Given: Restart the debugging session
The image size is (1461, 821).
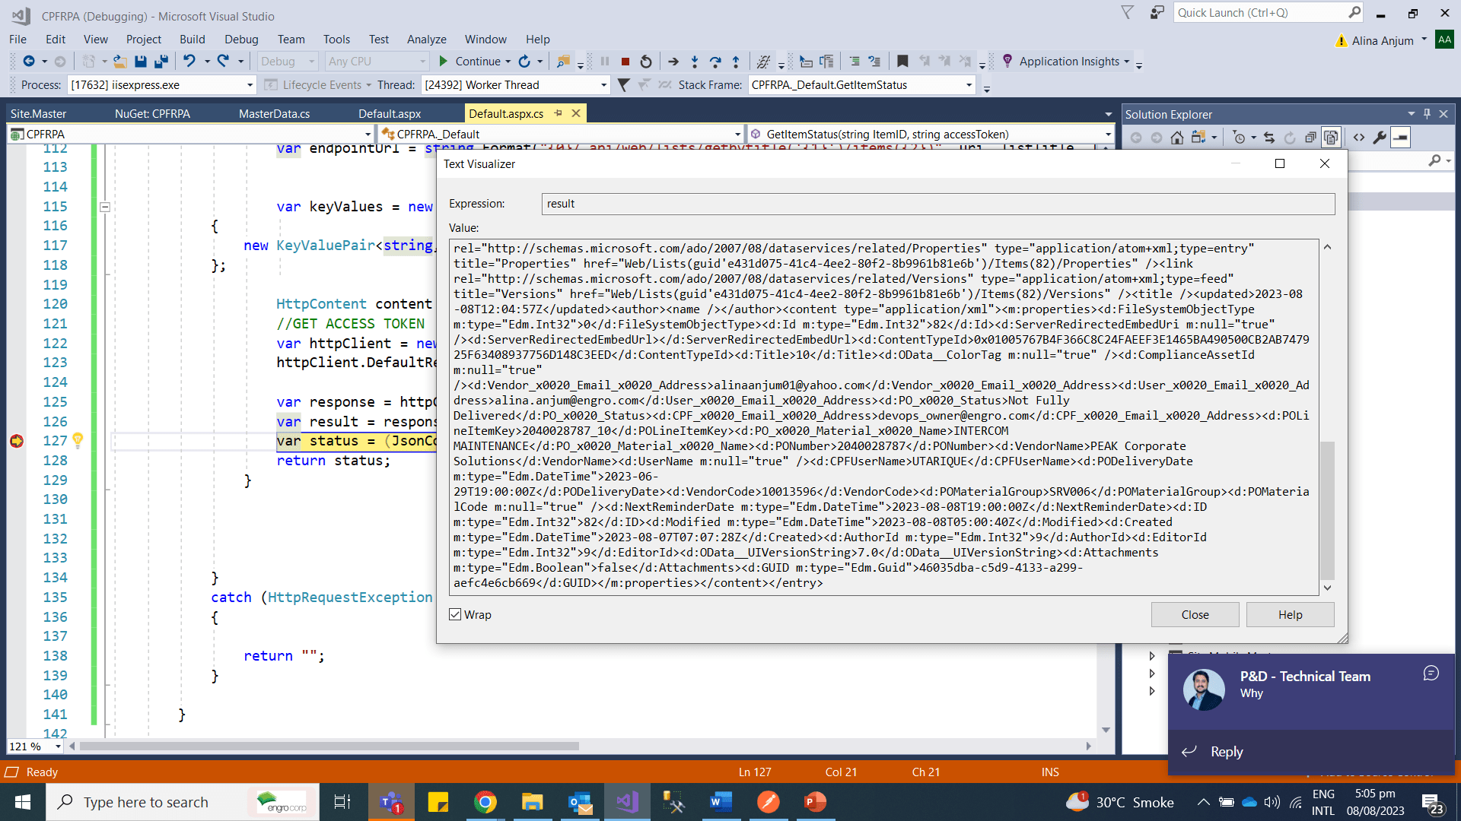Looking at the screenshot, I should [x=646, y=62].
